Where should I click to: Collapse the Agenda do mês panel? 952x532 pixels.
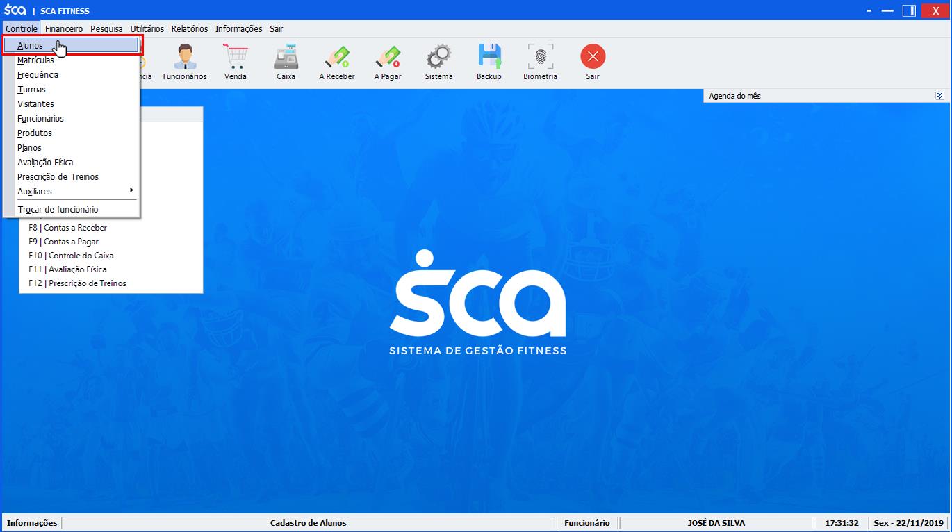tap(939, 96)
